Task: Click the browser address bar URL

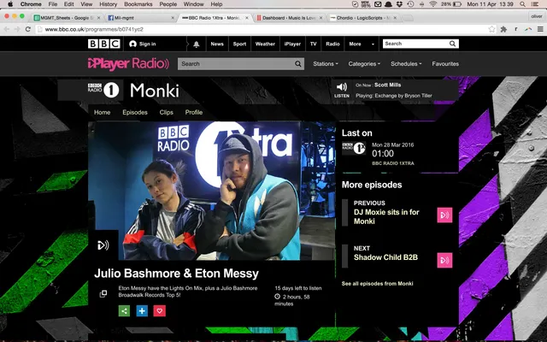Action: (x=94, y=29)
